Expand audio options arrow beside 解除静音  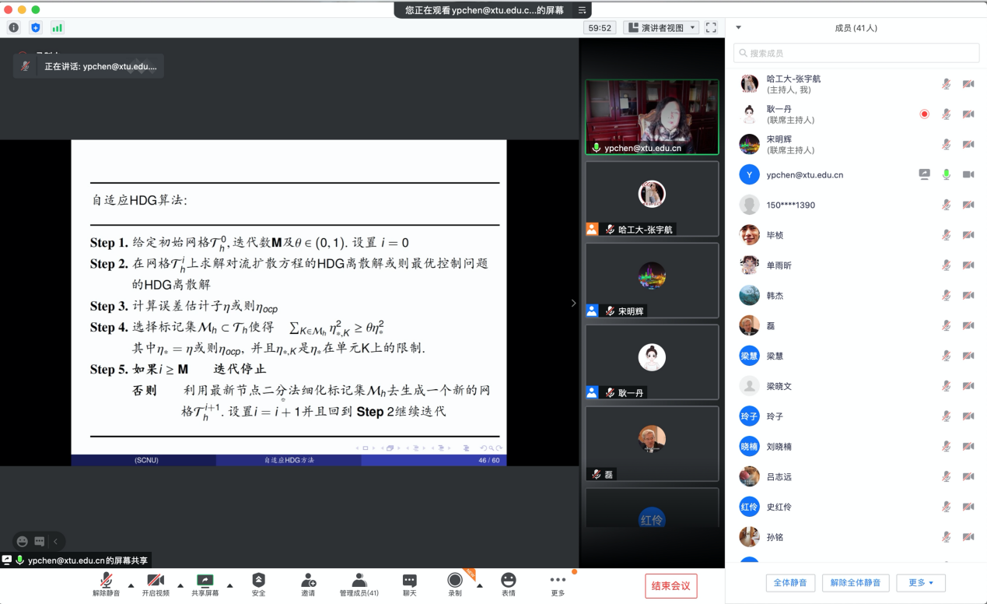click(131, 585)
